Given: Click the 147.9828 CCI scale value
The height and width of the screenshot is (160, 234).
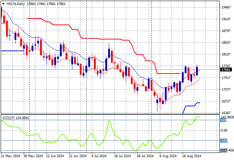Looking at the screenshot, I should coord(226,117).
